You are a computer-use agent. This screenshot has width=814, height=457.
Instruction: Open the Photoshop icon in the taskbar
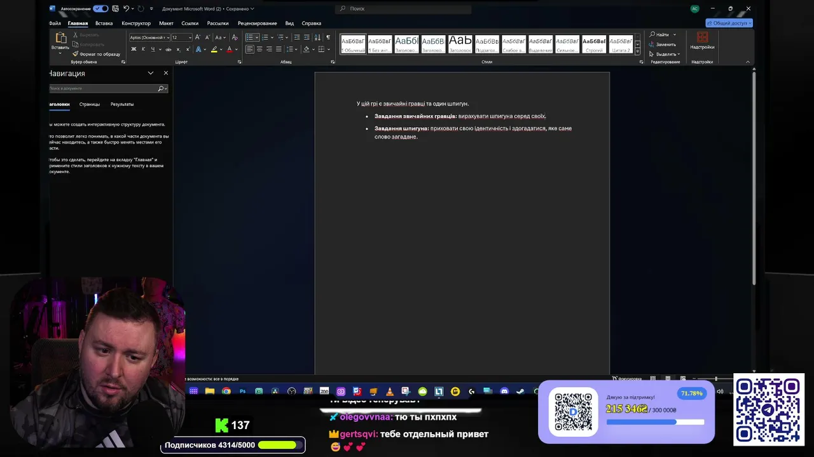(242, 391)
